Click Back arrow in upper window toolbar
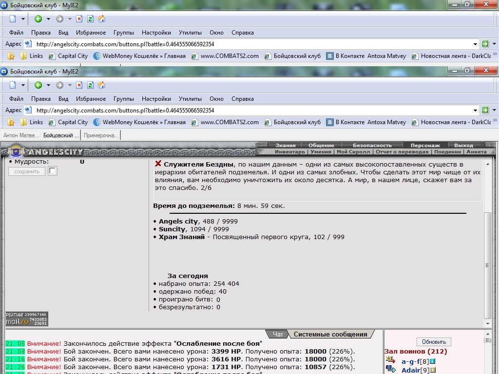This screenshot has width=499, height=374. click(38, 19)
